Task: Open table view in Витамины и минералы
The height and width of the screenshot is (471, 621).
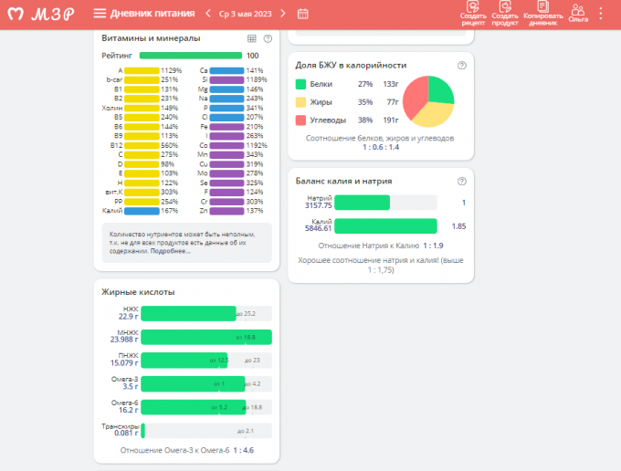Action: click(x=252, y=38)
